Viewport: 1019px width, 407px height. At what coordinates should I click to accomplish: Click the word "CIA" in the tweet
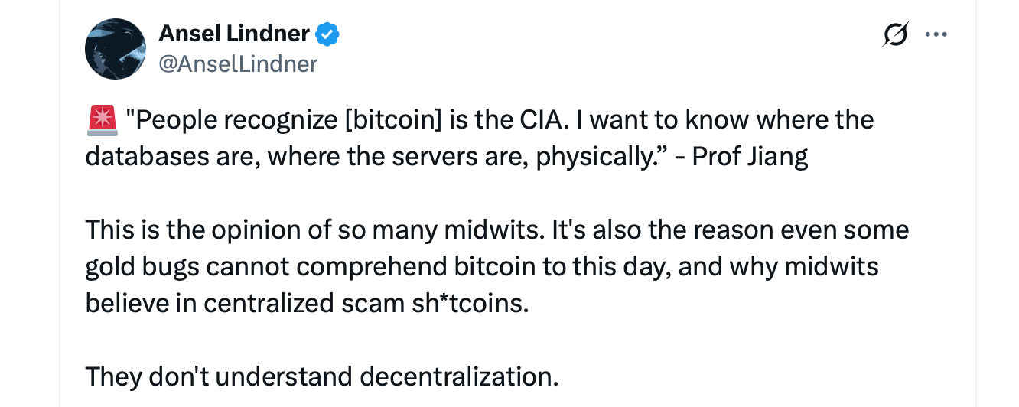tap(537, 120)
